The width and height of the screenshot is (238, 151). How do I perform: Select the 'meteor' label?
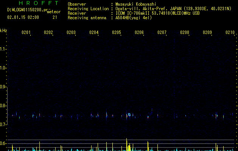[x=54, y=12]
